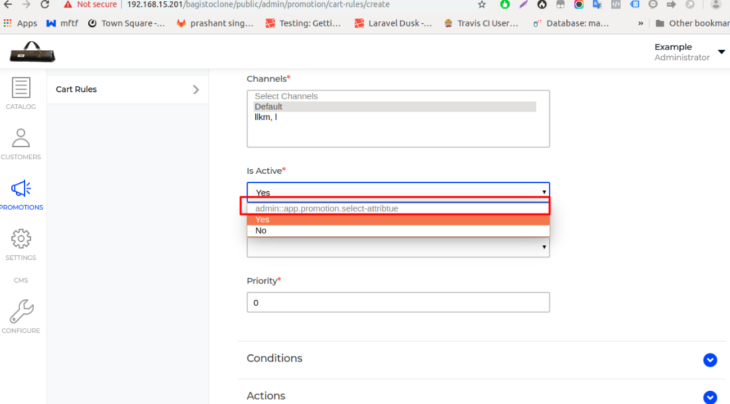Open the CMS section in sidebar
This screenshot has height=404, width=730.
[x=21, y=280]
